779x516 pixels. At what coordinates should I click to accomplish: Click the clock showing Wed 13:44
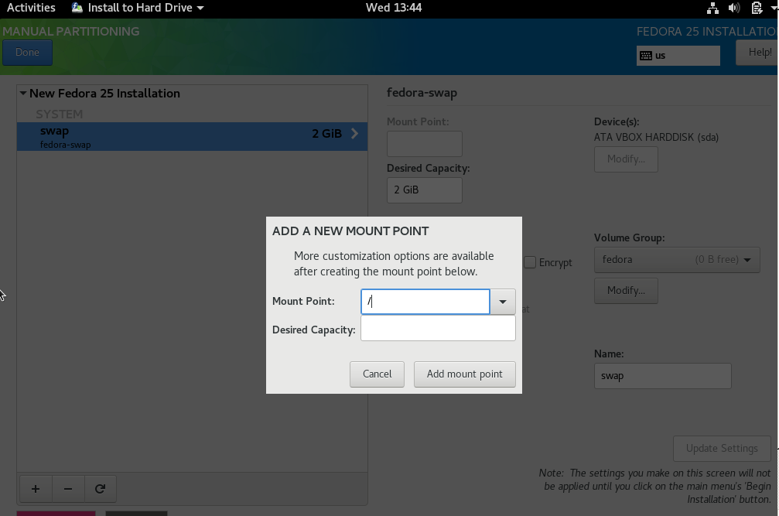pyautogui.click(x=394, y=8)
